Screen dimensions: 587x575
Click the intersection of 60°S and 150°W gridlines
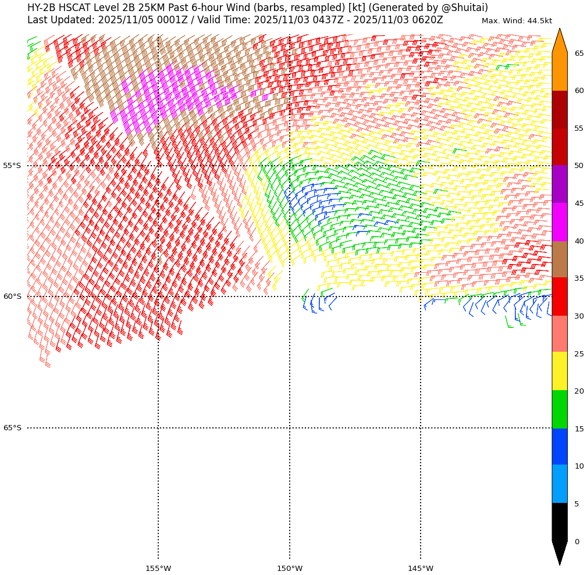point(290,297)
